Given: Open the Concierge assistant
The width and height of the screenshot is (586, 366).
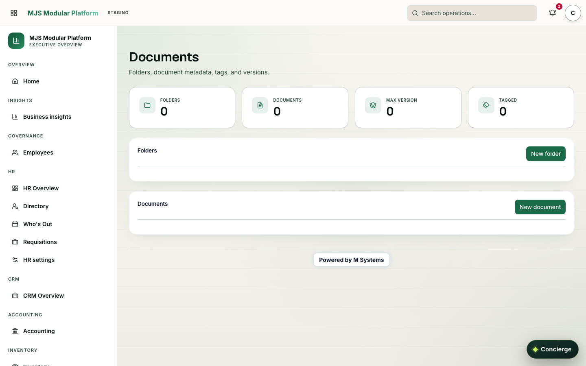Looking at the screenshot, I should pos(552,349).
